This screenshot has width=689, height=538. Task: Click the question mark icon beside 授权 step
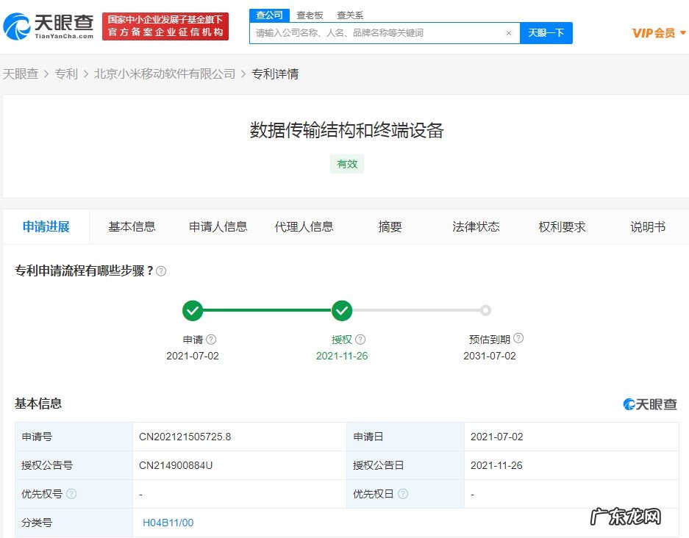360,338
